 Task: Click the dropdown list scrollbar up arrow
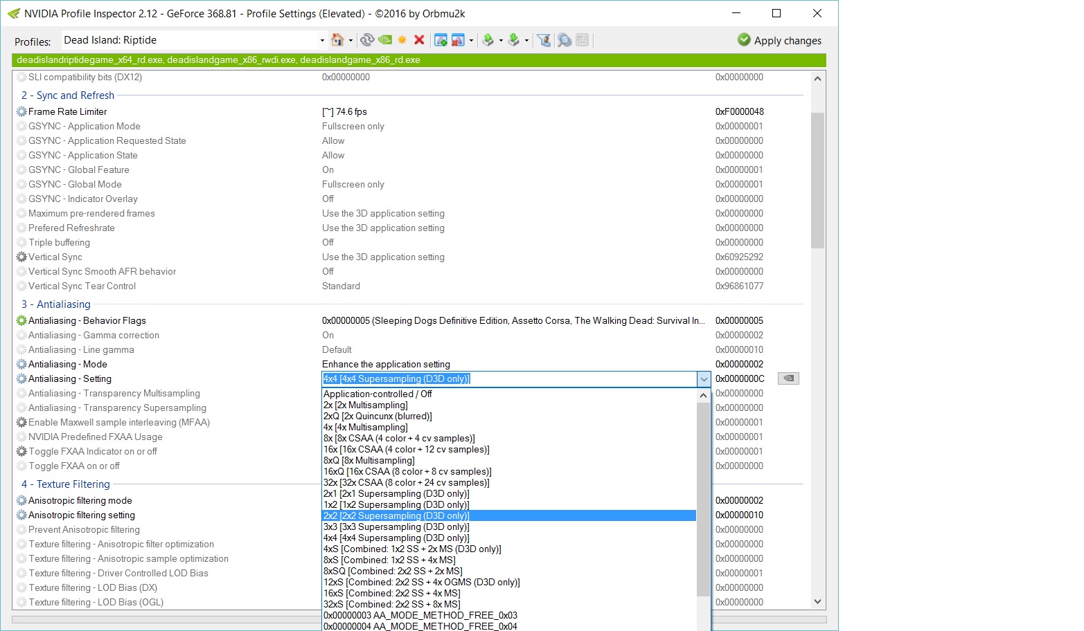tap(703, 396)
